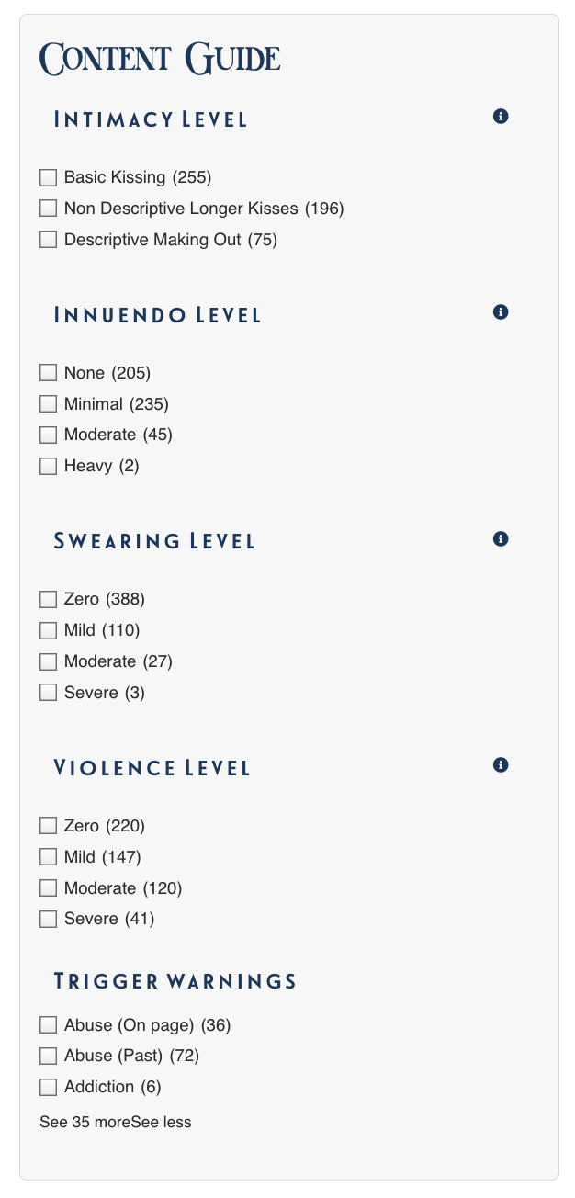Toggle the Minimal innuendo filter

pos(49,404)
